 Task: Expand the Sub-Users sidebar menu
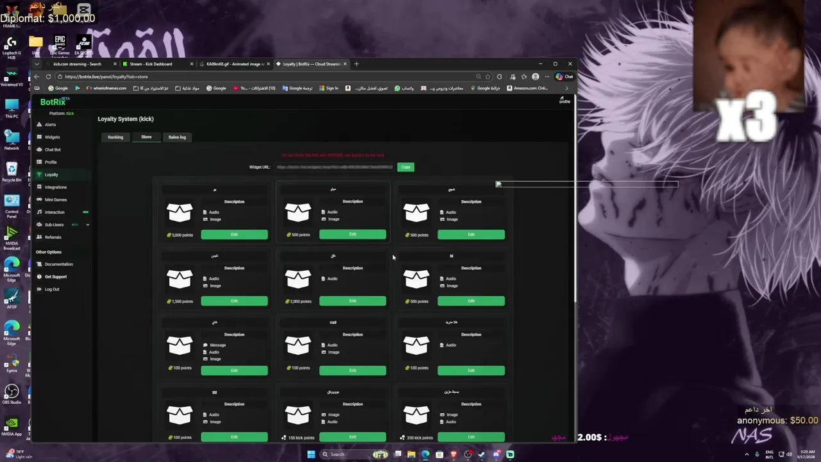point(87,225)
